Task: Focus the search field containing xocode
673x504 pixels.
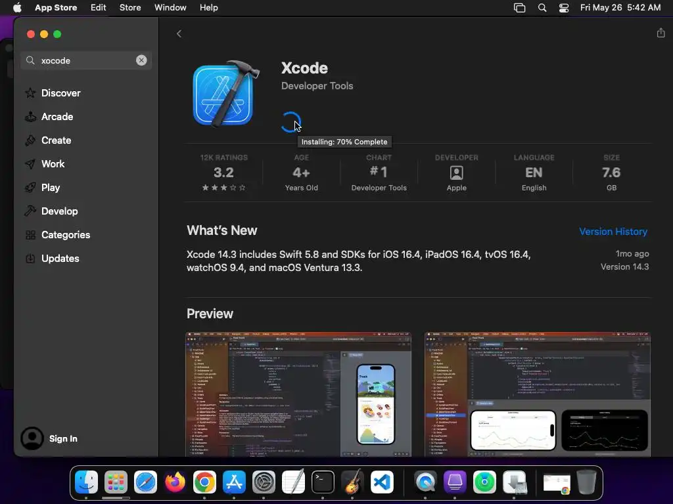Action: [86, 60]
